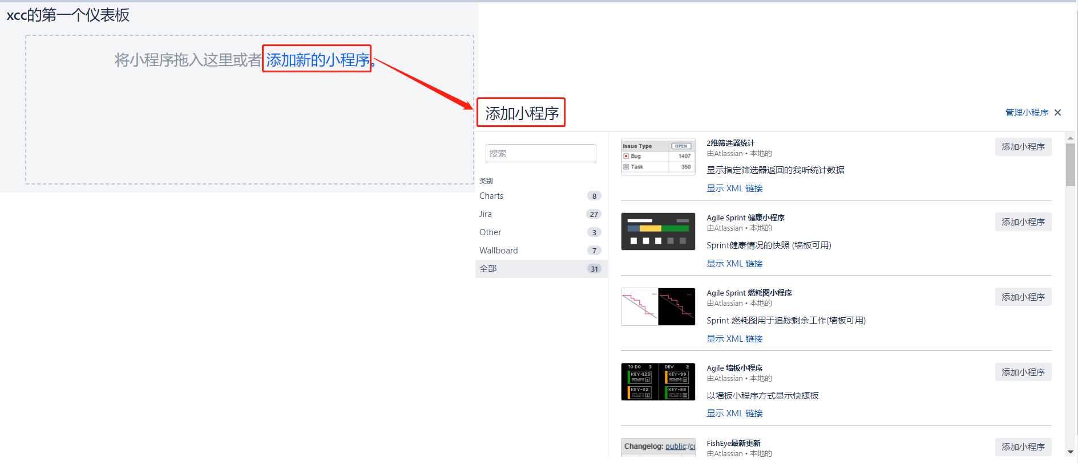Click the Agile Sprint 健康小程序 title
1078x463 pixels.
(x=745, y=218)
